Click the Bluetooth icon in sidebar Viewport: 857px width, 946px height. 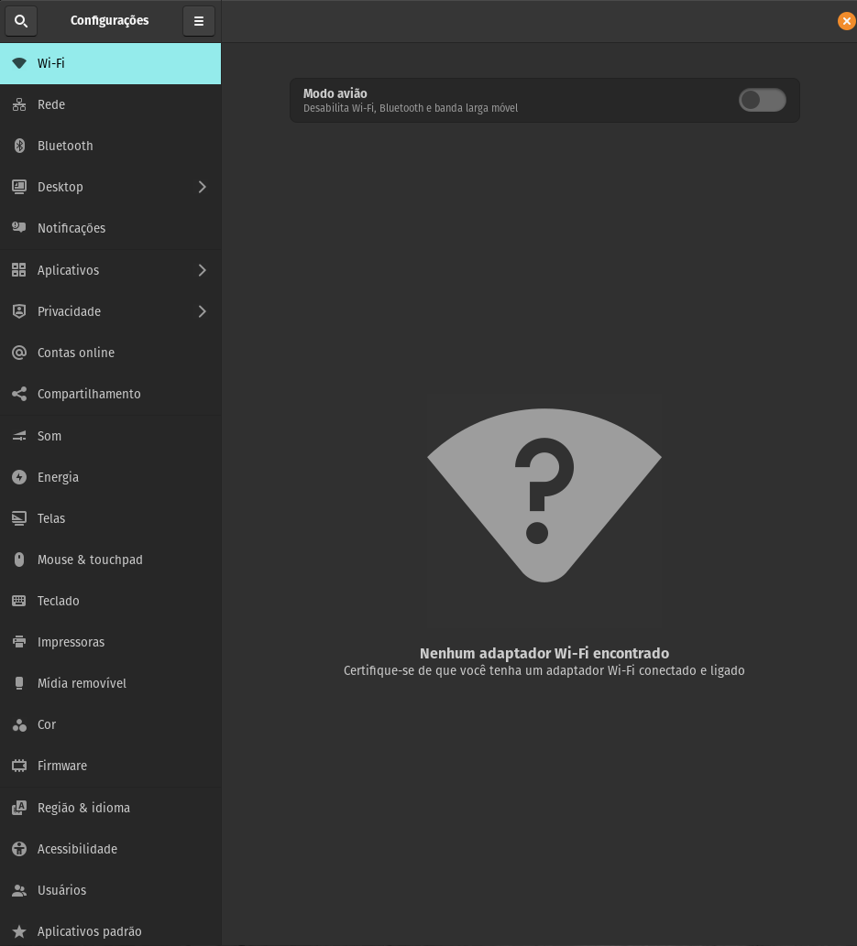click(19, 146)
